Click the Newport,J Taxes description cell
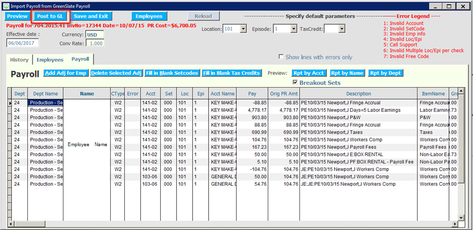 click(359, 132)
